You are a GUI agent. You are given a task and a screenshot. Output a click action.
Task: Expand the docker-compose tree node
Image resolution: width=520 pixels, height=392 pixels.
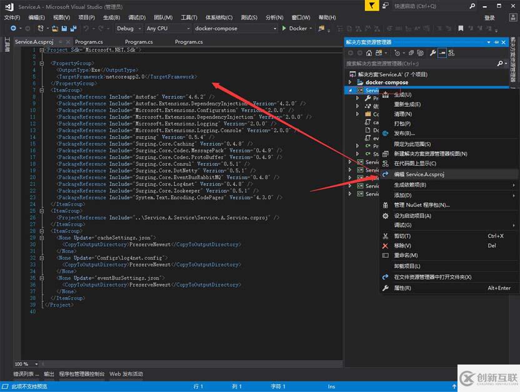coord(350,82)
